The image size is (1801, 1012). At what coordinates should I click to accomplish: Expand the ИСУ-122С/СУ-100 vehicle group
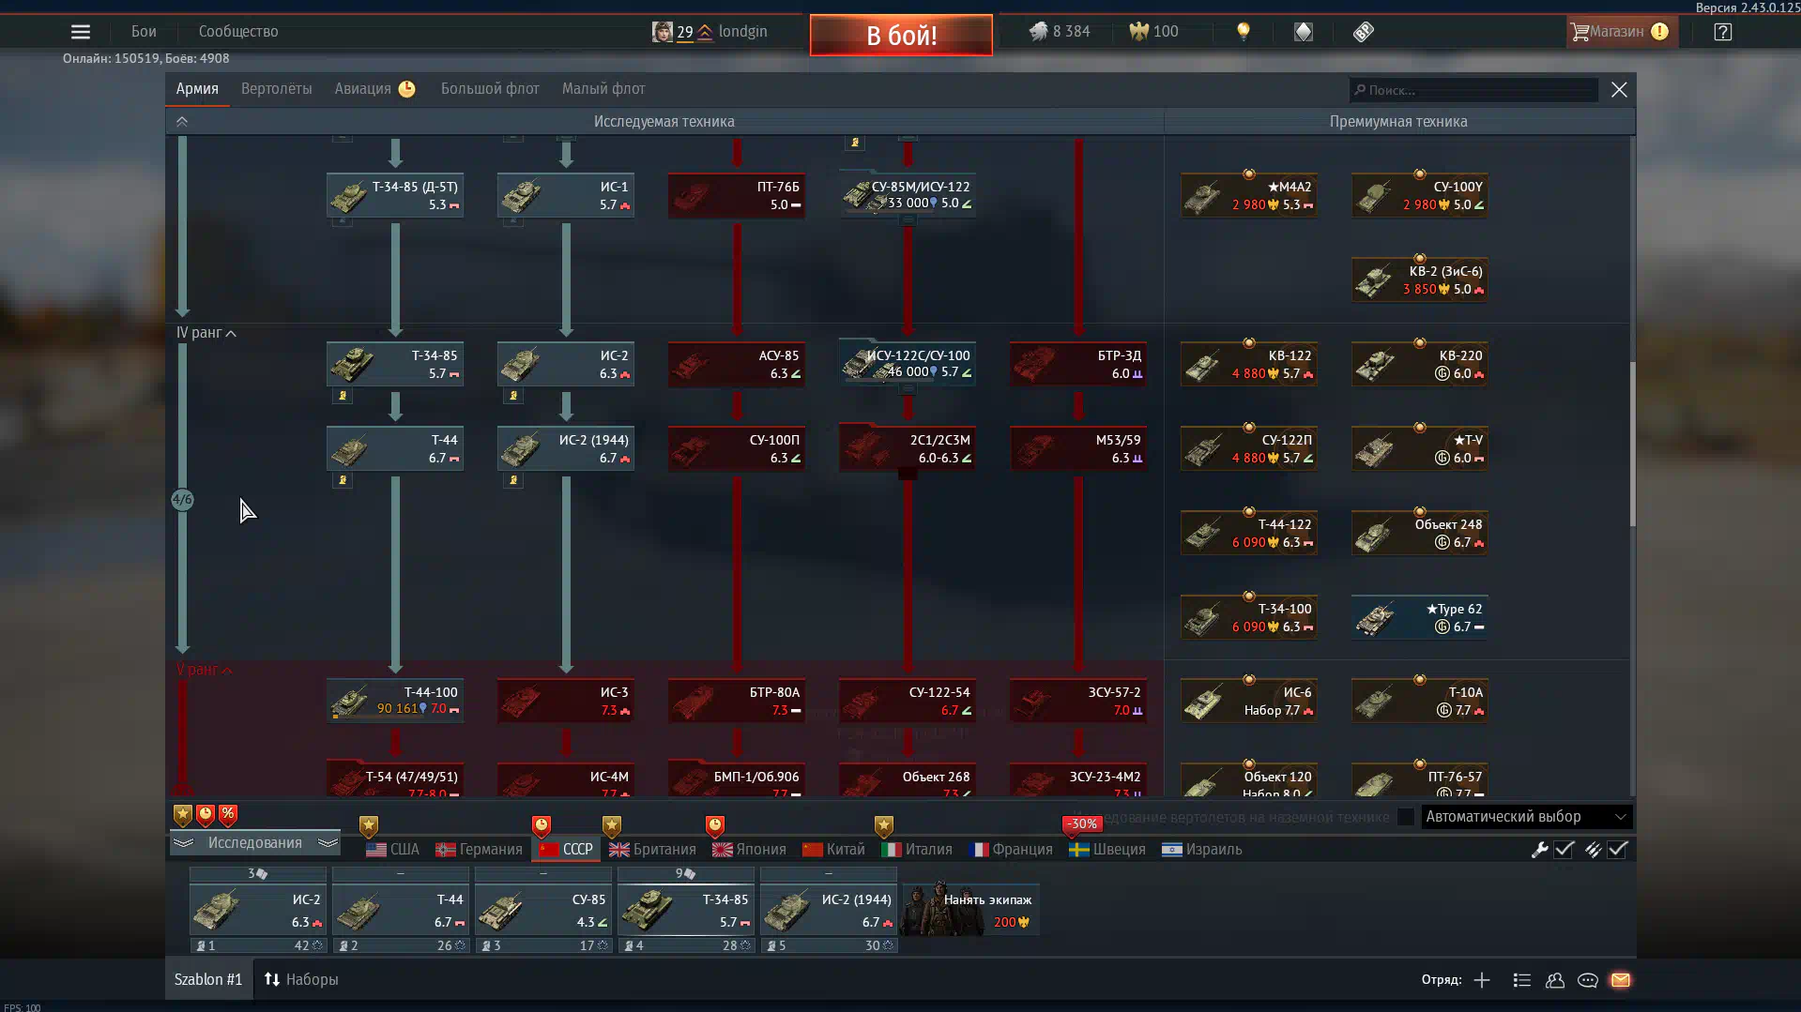tap(908, 364)
